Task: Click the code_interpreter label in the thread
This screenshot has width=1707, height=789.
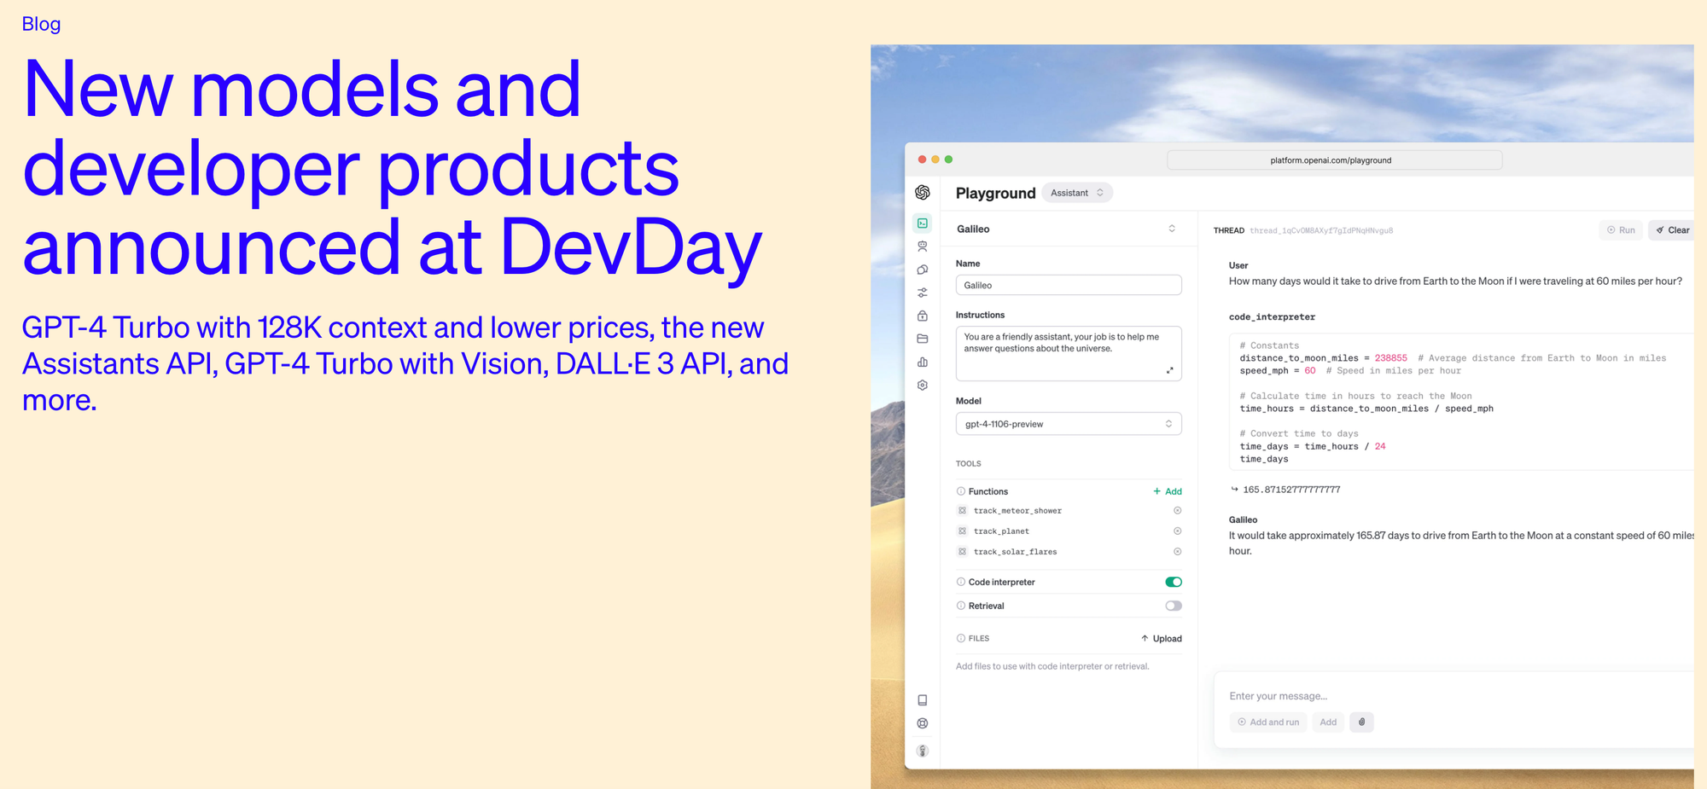Action: point(1272,317)
